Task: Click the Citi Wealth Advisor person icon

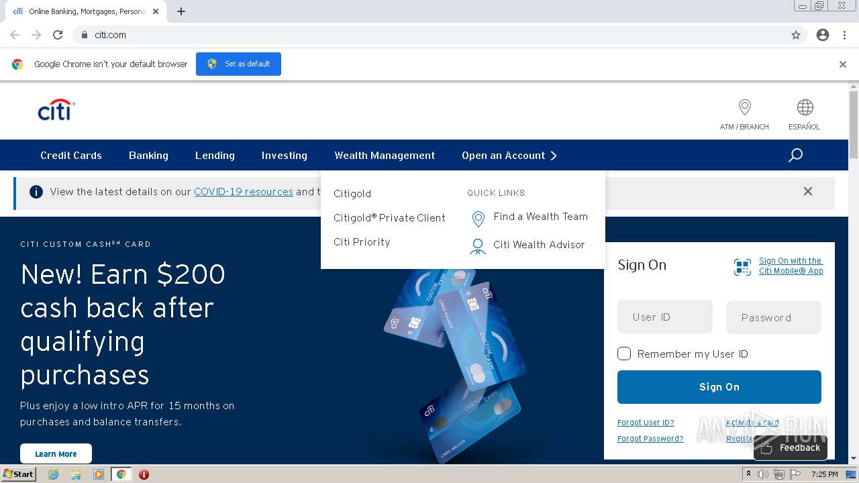Action: pyautogui.click(x=478, y=246)
